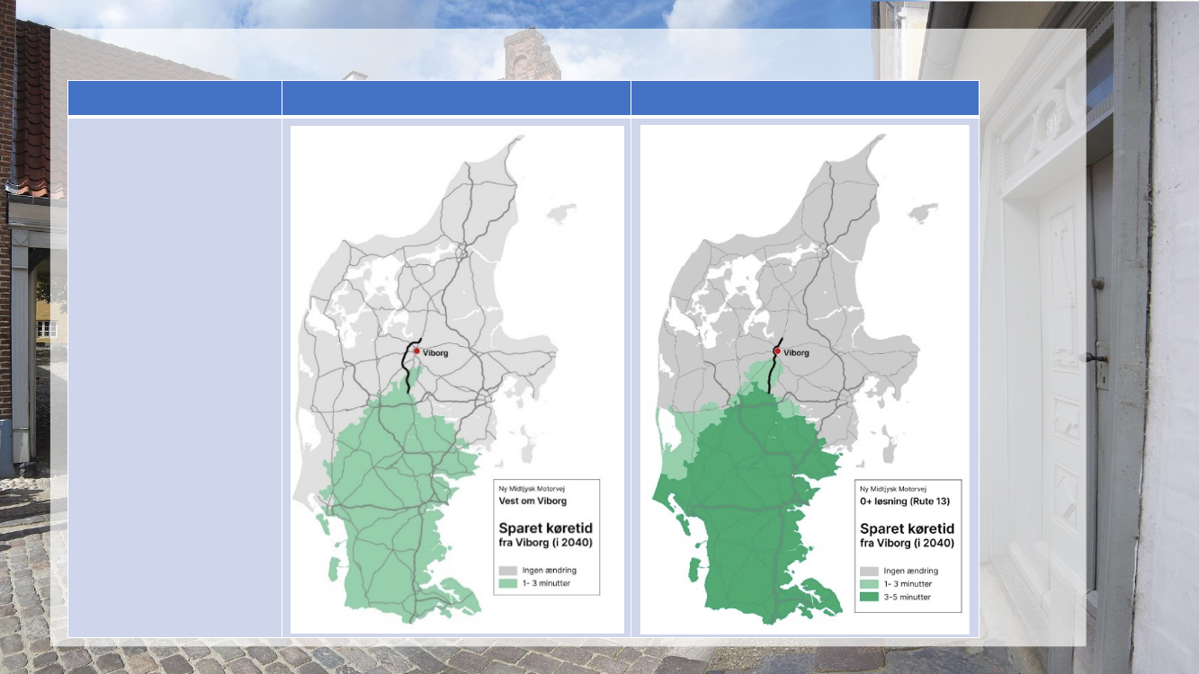This screenshot has width=1199, height=674.
Task: Click the 'Vest om Viborg' legend title
Action: 532,501
